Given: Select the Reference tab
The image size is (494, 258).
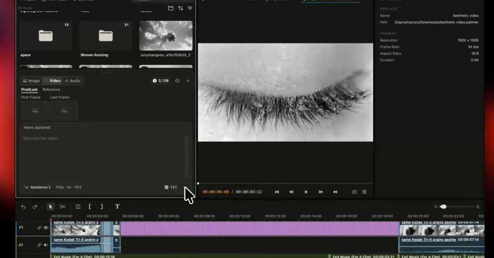Looking at the screenshot, I should click(51, 90).
